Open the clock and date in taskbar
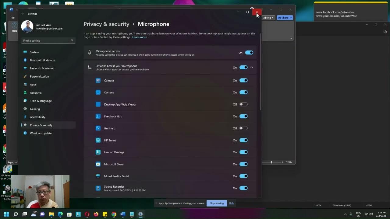390x219 pixels. [382, 214]
